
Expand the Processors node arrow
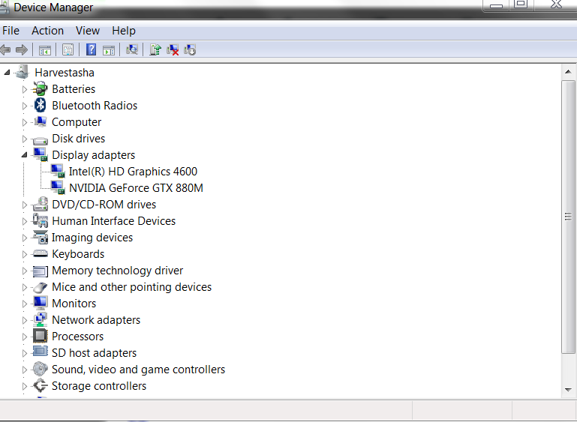click(x=24, y=337)
